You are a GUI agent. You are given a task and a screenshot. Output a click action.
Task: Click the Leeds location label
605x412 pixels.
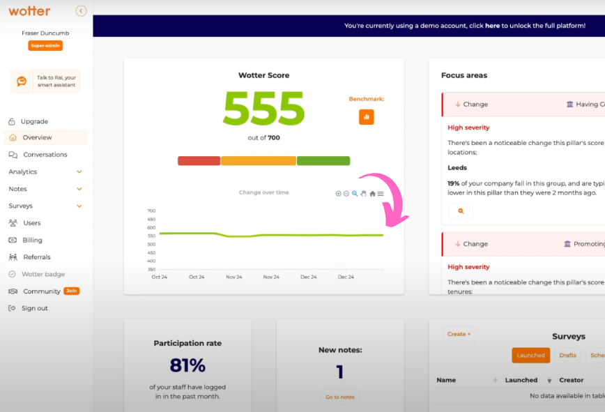[x=457, y=168]
